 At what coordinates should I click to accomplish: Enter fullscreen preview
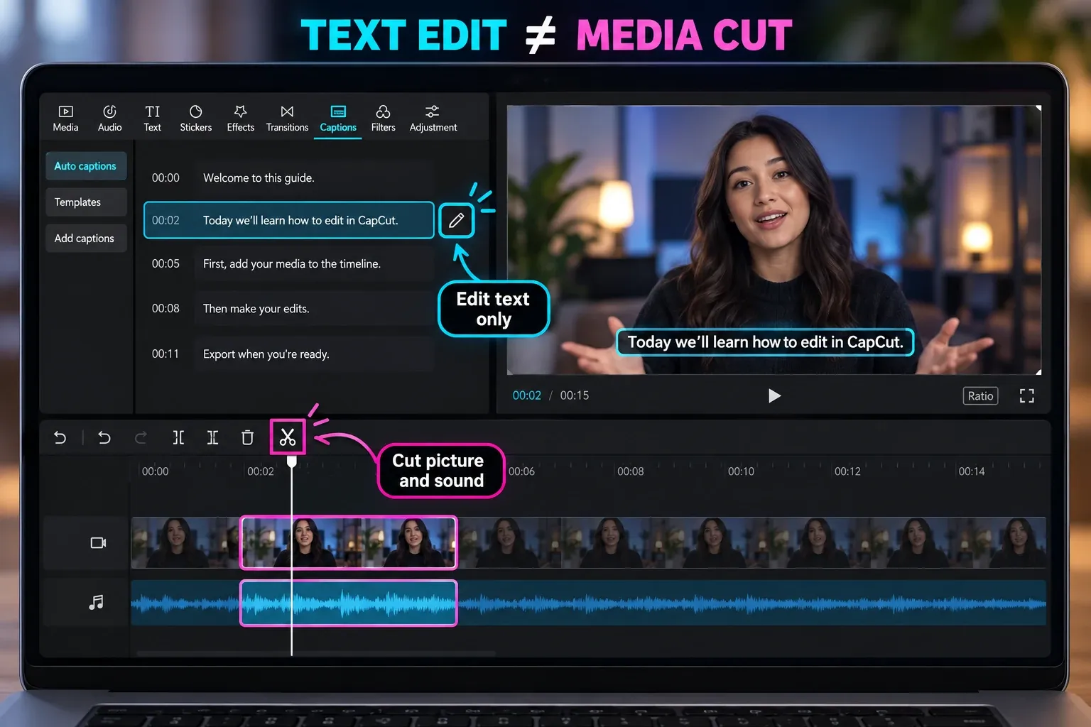[1027, 395]
